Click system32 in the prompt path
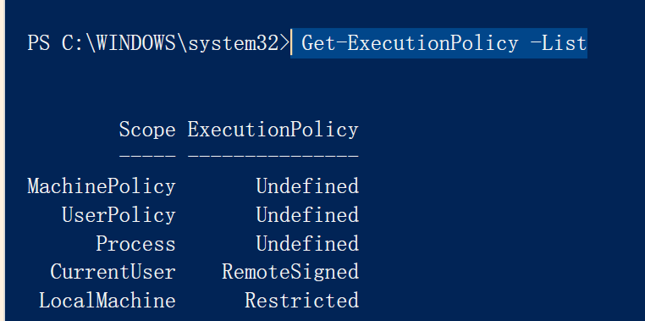Image resolution: width=645 pixels, height=321 pixels. (x=234, y=44)
